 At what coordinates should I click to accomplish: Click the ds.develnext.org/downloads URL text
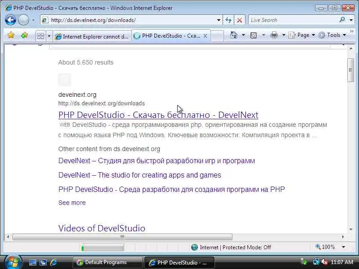(x=101, y=104)
